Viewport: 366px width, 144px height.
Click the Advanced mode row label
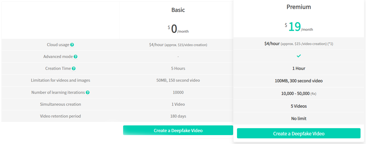[58, 57]
